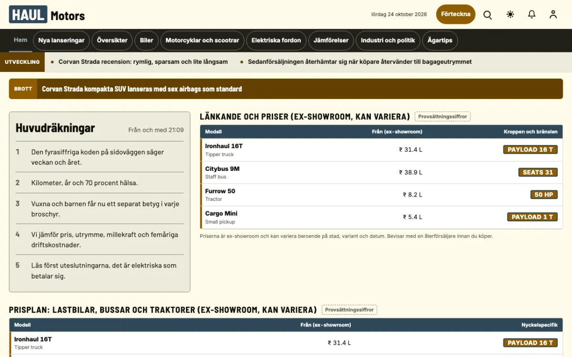This screenshot has height=357, width=572.
Task: Go to Elektriska fordon section
Action: coord(276,40)
